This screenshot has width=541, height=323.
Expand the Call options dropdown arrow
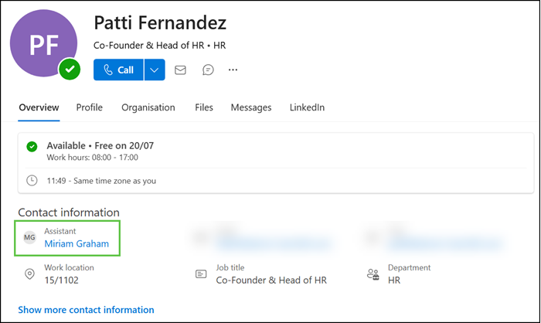tap(155, 70)
